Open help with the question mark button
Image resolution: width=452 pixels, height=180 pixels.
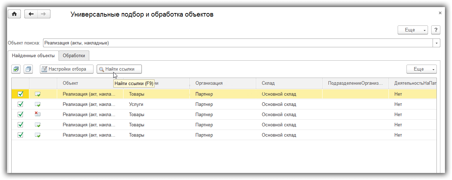coord(436,30)
